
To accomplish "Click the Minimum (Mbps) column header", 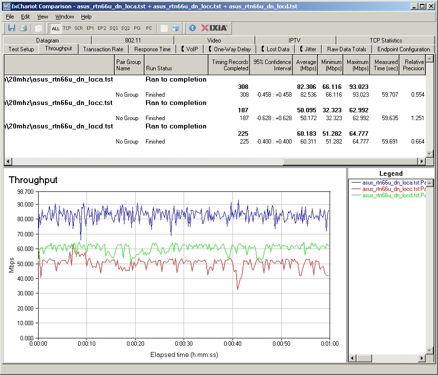I will click(x=331, y=65).
